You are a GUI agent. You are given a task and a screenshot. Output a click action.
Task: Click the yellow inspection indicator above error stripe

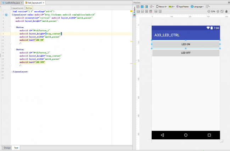click(x=131, y=11)
